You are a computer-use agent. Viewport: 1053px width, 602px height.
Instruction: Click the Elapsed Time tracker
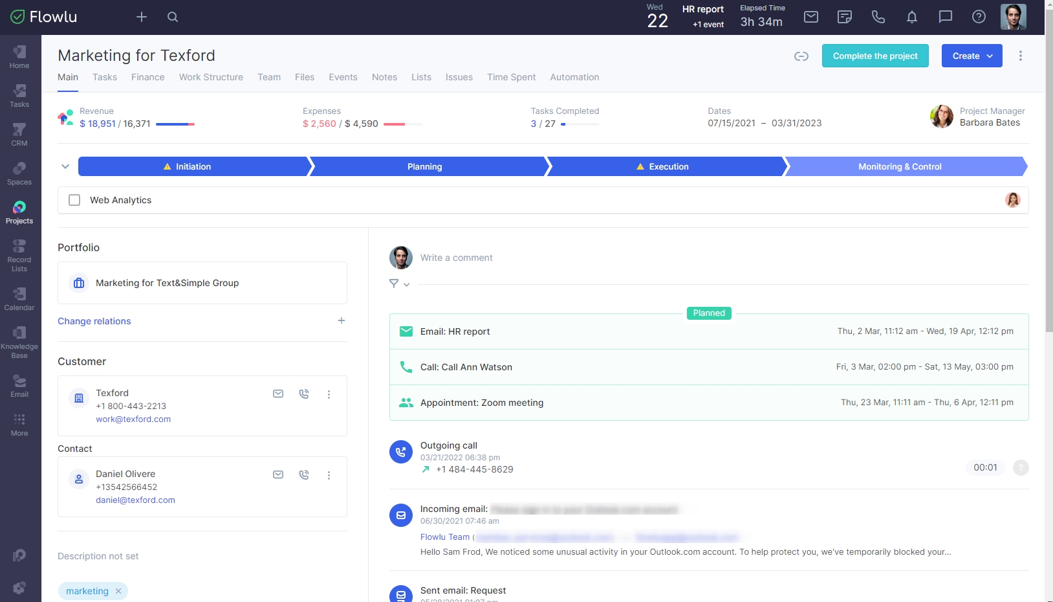762,17
